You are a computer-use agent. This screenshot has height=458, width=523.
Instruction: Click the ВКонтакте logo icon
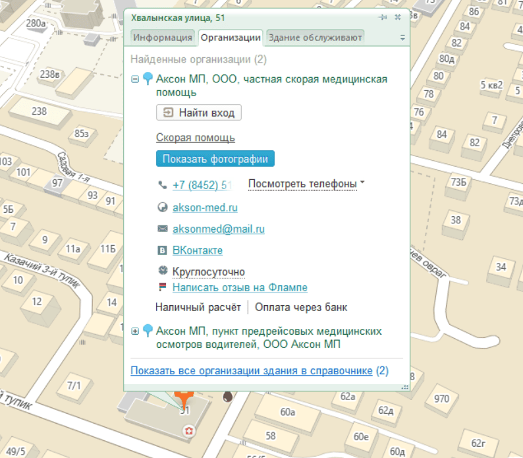point(162,250)
